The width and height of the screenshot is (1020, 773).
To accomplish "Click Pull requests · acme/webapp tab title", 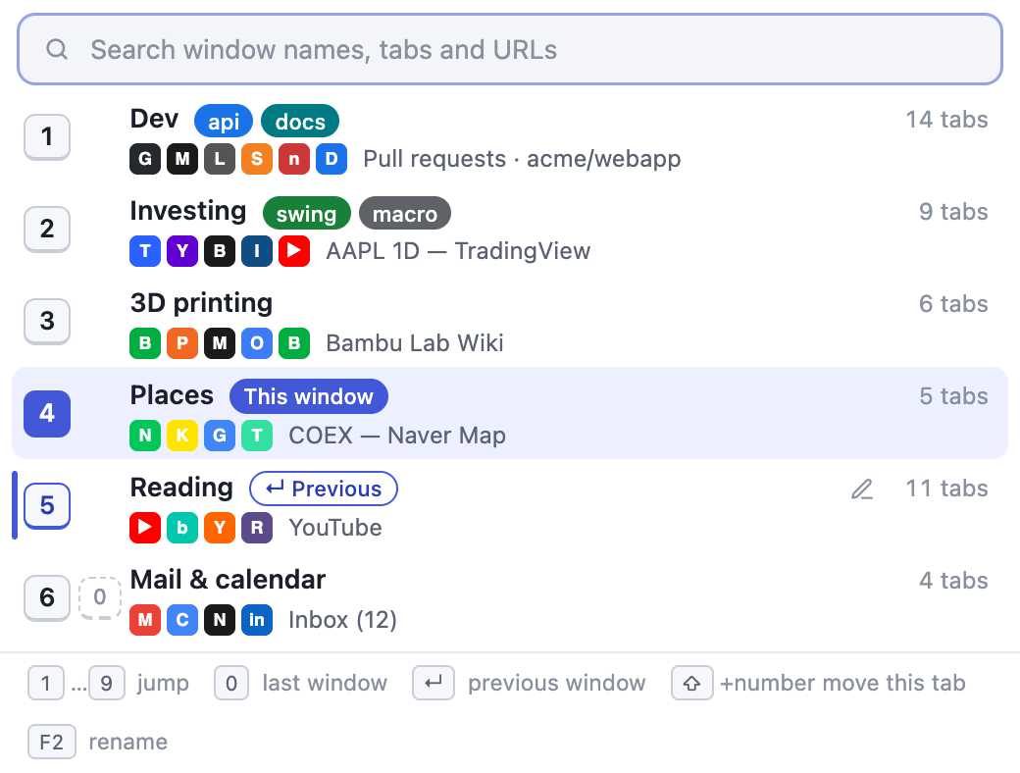I will (522, 159).
